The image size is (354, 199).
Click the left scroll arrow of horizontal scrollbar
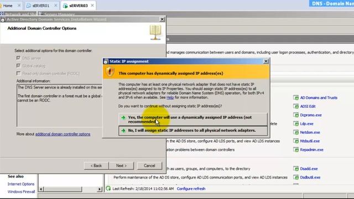[41, 189]
